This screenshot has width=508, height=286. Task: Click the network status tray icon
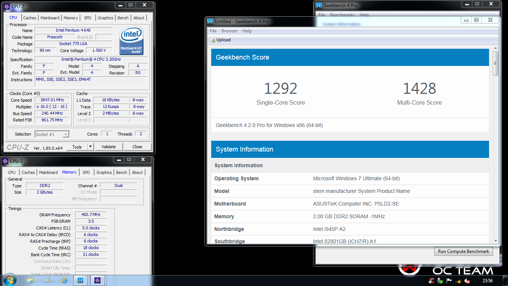[458, 281]
